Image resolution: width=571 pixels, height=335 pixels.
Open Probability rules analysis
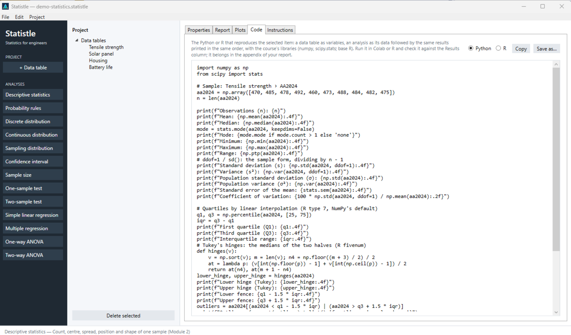(x=33, y=108)
